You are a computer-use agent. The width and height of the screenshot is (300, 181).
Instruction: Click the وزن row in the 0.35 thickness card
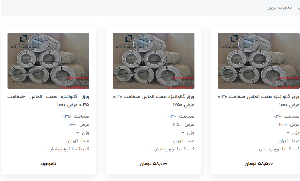click(x=83, y=133)
